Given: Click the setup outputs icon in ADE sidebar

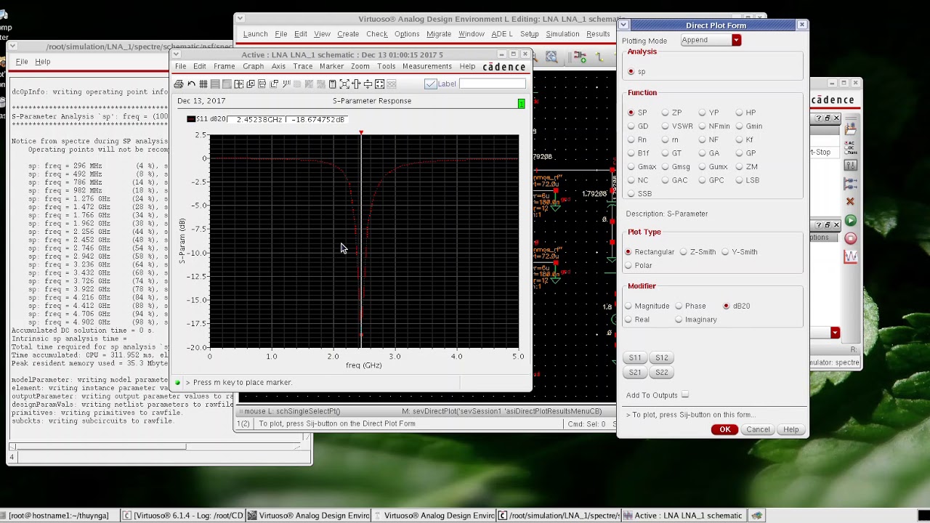Looking at the screenshot, I should 851,183.
